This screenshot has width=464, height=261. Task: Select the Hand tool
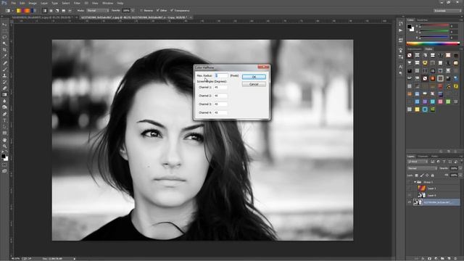4,140
